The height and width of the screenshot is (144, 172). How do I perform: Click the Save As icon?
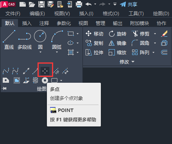51,4
